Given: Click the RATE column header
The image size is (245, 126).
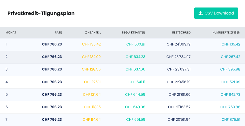Looking at the screenshot, I should pos(58,32).
